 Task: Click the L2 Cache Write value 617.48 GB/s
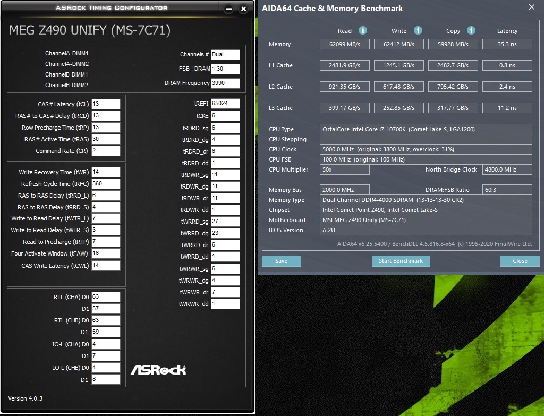[x=398, y=87]
